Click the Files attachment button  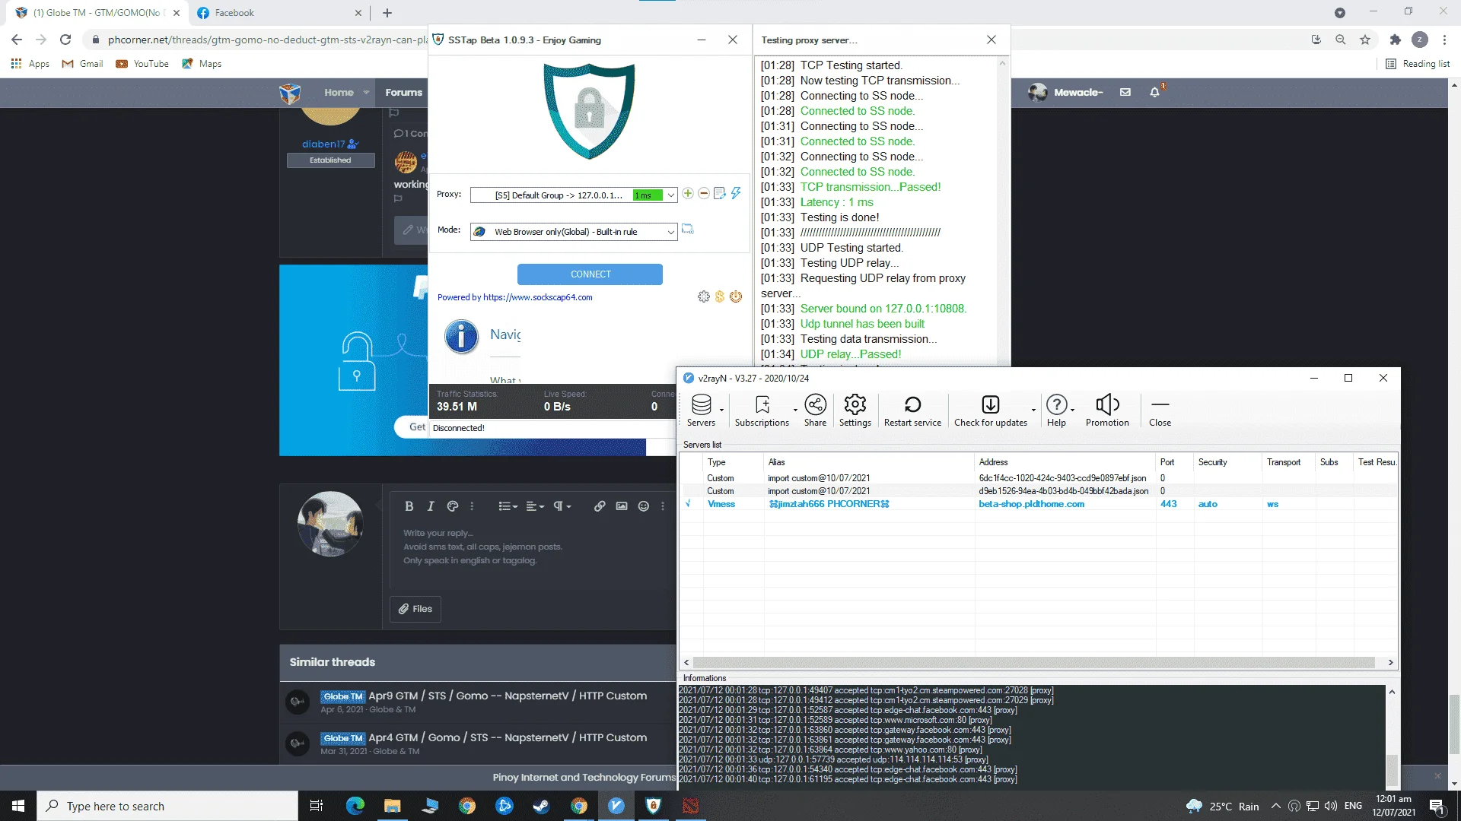415,609
